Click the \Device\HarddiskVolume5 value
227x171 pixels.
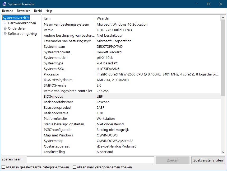[x=117, y=146]
